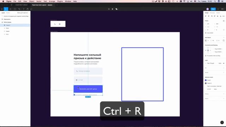The height and width of the screenshot is (127, 226).
Task: Switch to Inspect tab
Action: pos(218,13)
